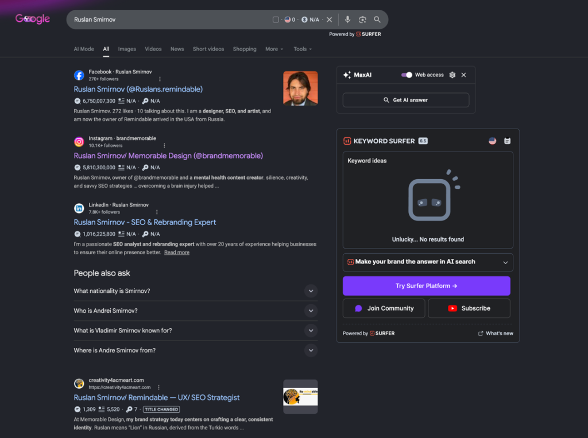Switch to News tab

(177, 49)
